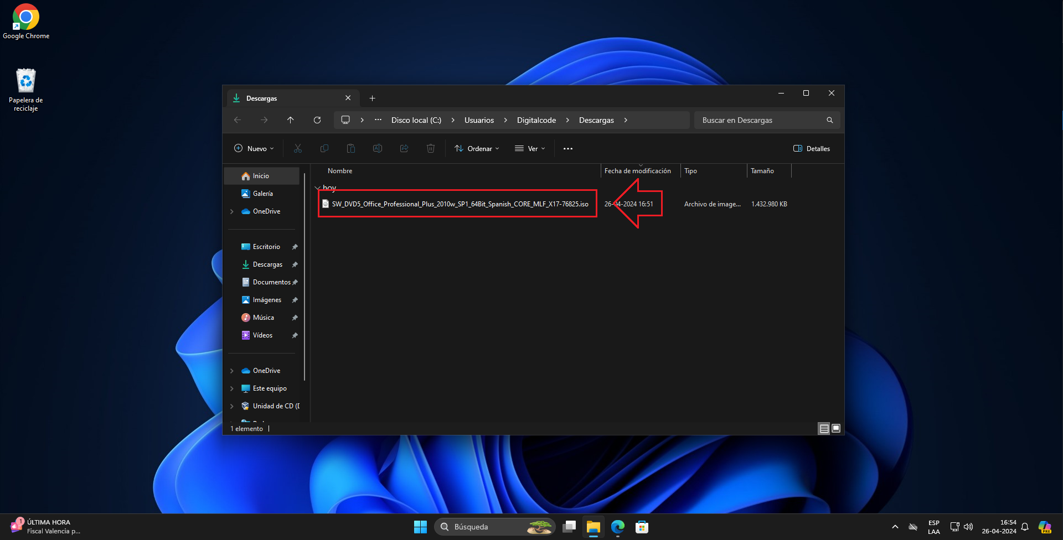Click the Paste clipboard icon
Viewport: 1063px width, 540px height.
351,148
